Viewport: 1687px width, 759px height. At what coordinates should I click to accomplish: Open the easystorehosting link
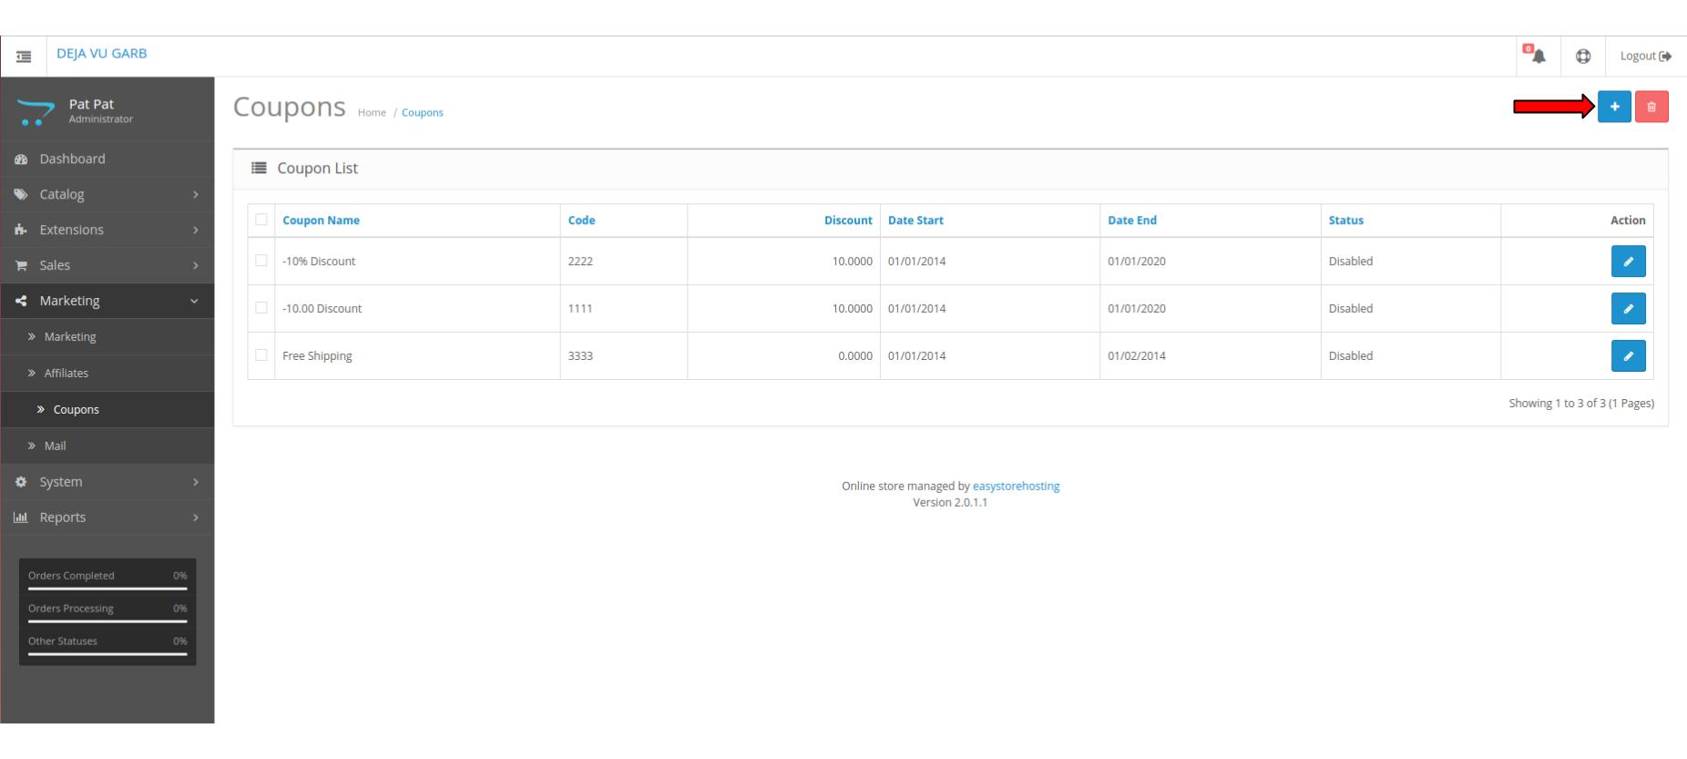[1016, 487]
